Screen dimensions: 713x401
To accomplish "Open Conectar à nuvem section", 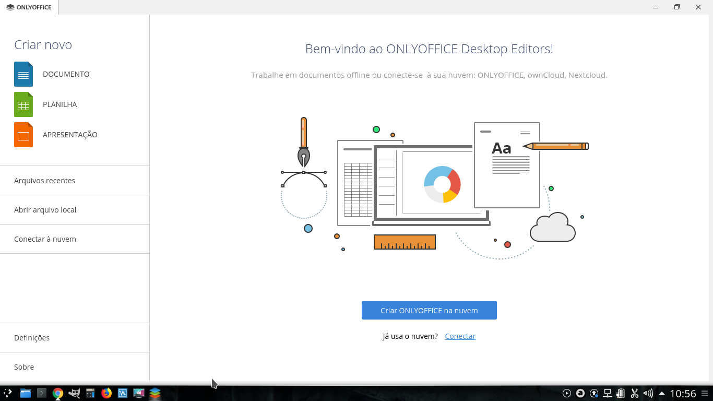I will [75, 239].
